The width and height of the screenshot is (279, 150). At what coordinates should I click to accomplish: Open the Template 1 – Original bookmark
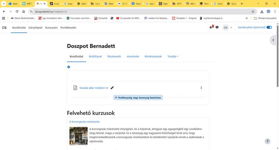[x=184, y=18]
